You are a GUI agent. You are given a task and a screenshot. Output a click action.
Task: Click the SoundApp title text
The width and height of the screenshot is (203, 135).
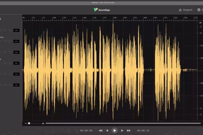pyautogui.click(x=104, y=10)
